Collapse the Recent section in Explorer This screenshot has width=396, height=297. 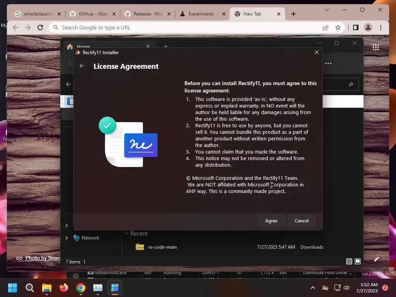pyautogui.click(x=126, y=233)
